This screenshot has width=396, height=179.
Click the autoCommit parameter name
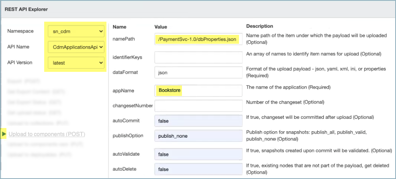pos(126,120)
